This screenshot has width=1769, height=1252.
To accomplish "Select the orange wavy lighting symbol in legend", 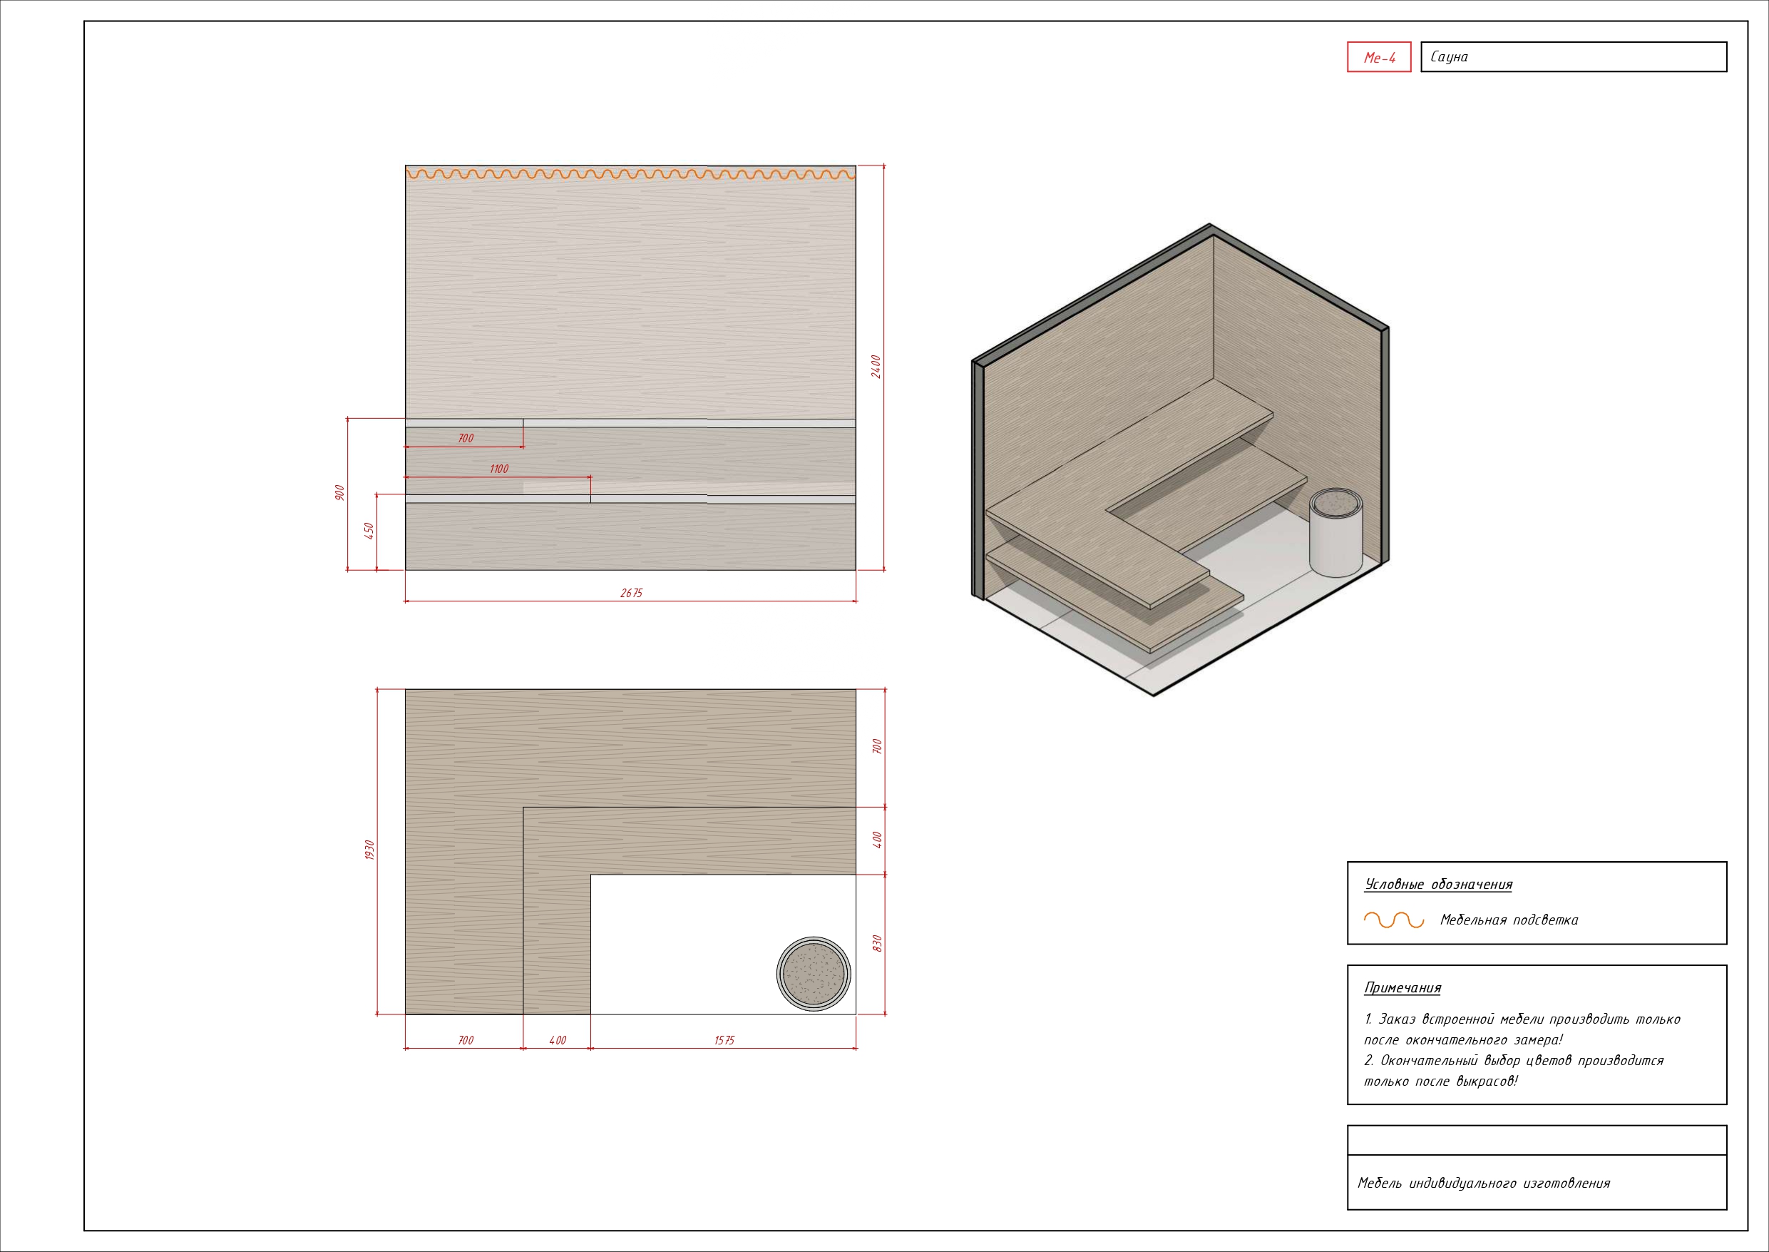I will point(1393,920).
